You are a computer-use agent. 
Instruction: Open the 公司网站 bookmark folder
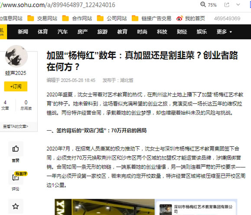(x=112, y=19)
